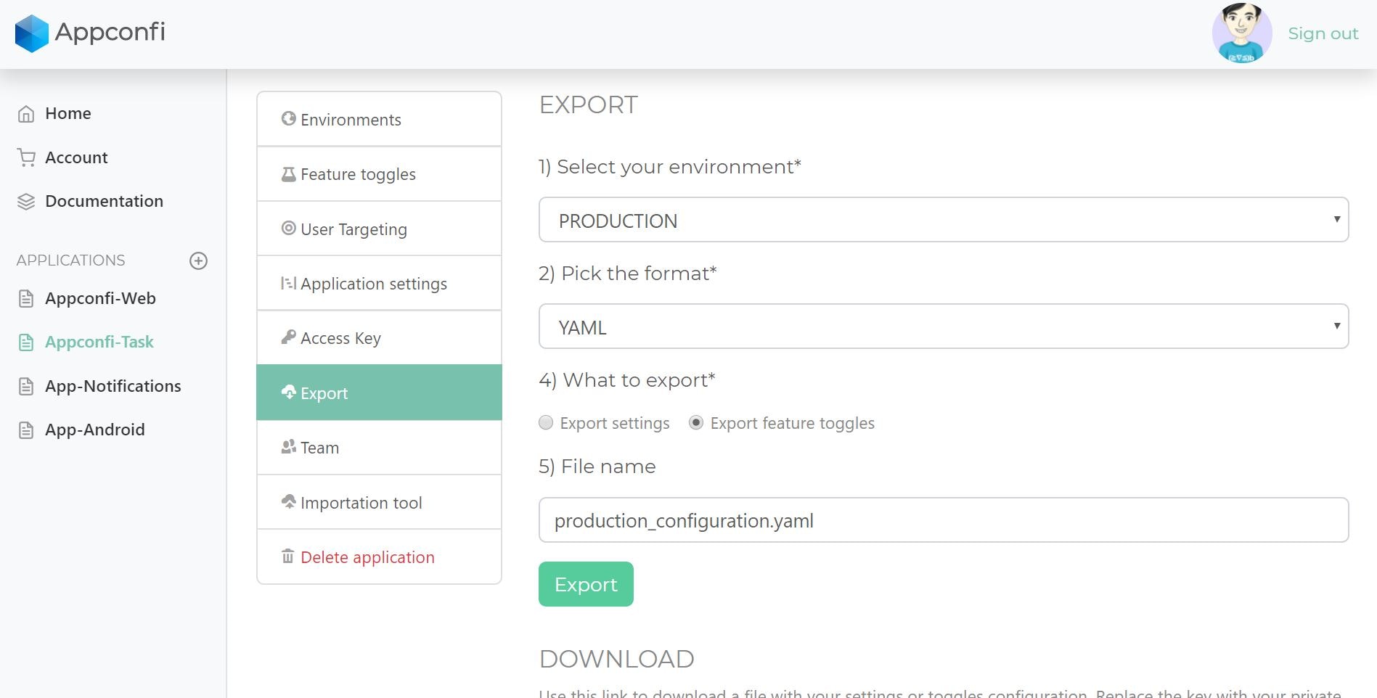Screen dimensions: 1377x698
Task: Select the Export feature toggles radio button
Action: (x=696, y=423)
